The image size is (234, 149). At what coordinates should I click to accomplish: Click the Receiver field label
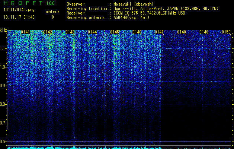point(76,13)
